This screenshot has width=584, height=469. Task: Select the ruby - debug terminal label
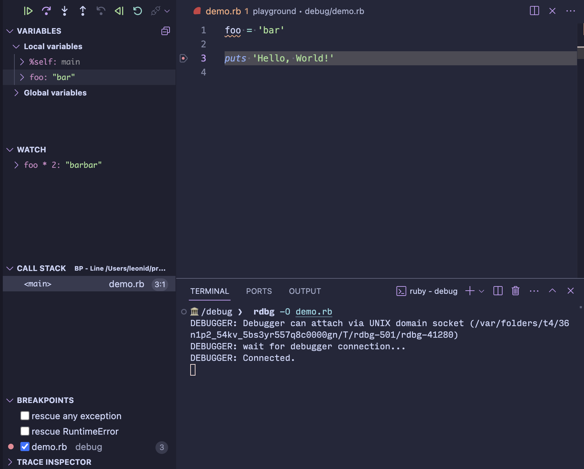click(x=433, y=291)
